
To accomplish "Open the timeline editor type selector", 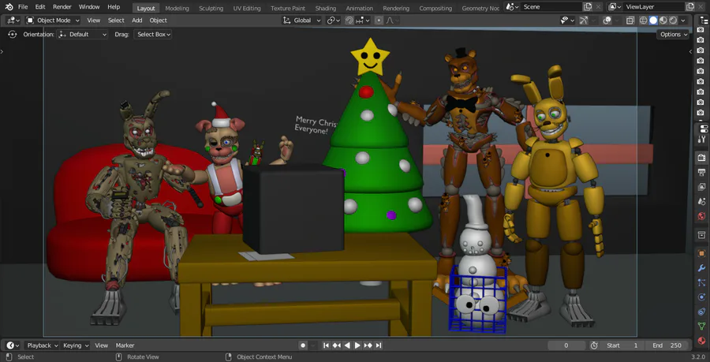I will tap(13, 345).
